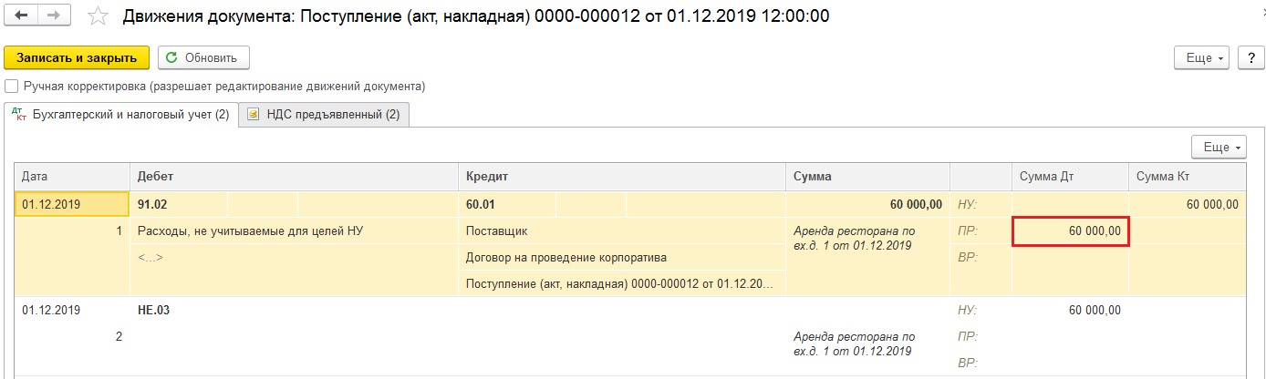Viewport: 1266px width, 379px height.
Task: Select the НЕ.03 debit account entry
Action: tap(154, 310)
